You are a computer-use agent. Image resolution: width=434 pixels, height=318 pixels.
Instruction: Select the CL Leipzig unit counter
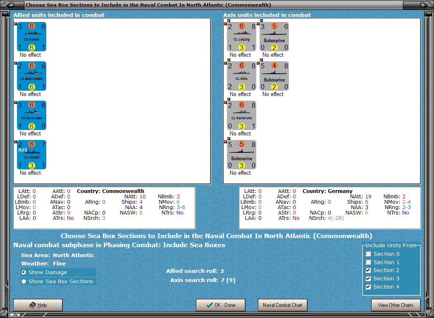pos(242,37)
